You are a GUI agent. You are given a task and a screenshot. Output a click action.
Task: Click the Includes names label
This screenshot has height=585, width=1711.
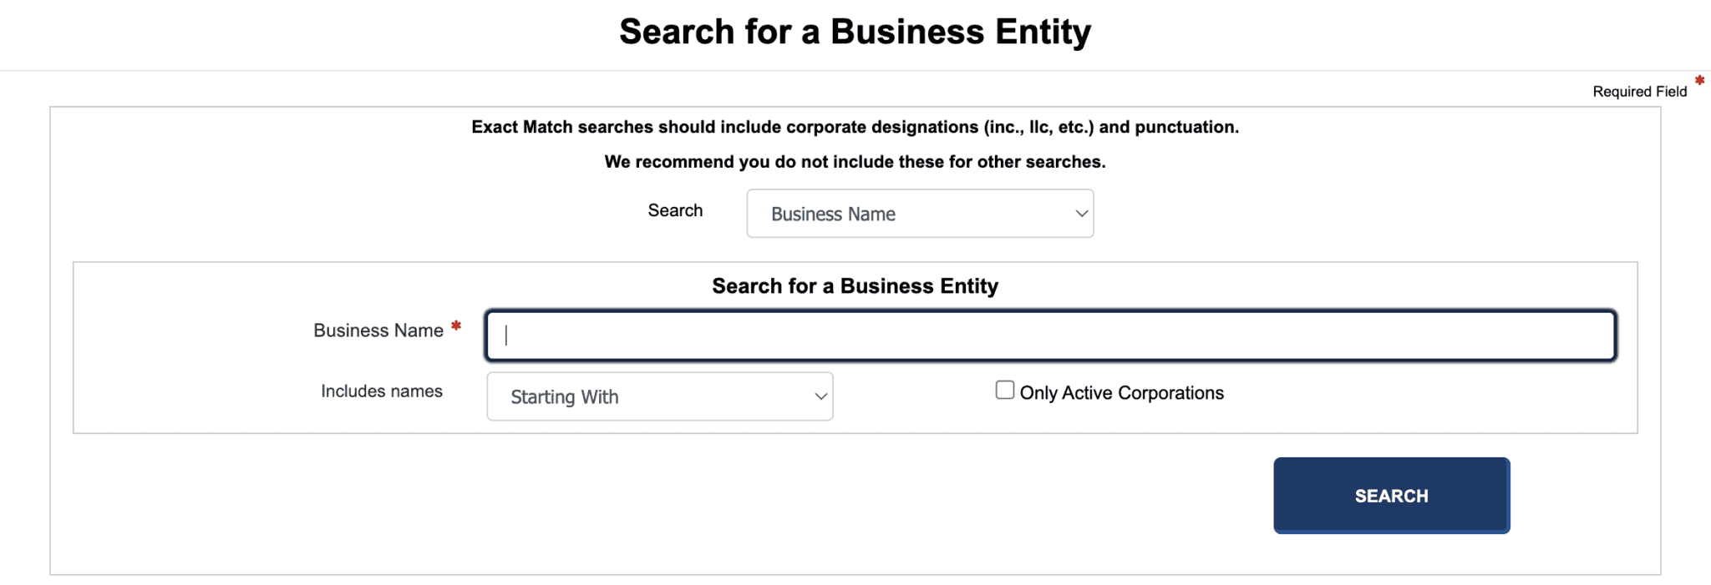point(381,391)
